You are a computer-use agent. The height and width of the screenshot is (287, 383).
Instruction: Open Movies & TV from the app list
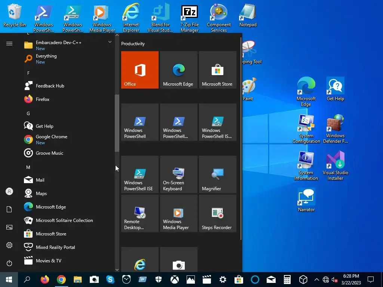click(x=68, y=260)
